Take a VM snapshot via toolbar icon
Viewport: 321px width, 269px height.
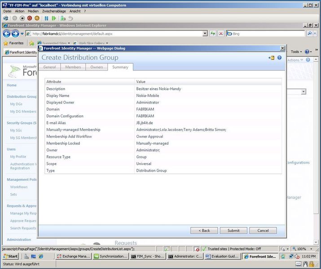pyautogui.click(x=63, y=18)
